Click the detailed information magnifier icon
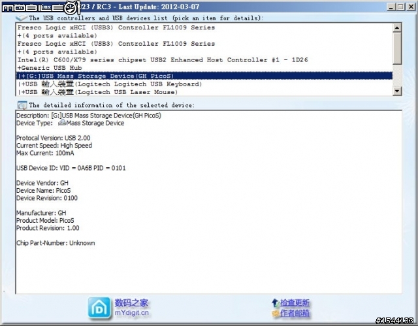 22,105
